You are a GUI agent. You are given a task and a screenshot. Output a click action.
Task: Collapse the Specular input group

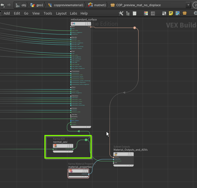(71, 37)
